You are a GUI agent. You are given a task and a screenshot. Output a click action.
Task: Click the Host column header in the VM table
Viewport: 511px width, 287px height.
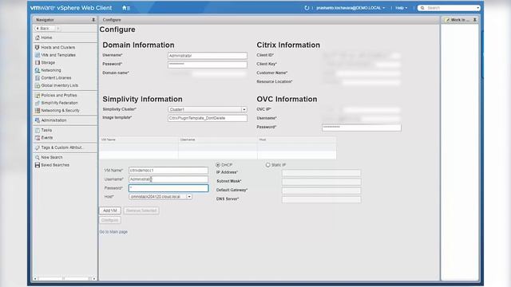pyautogui.click(x=296, y=140)
